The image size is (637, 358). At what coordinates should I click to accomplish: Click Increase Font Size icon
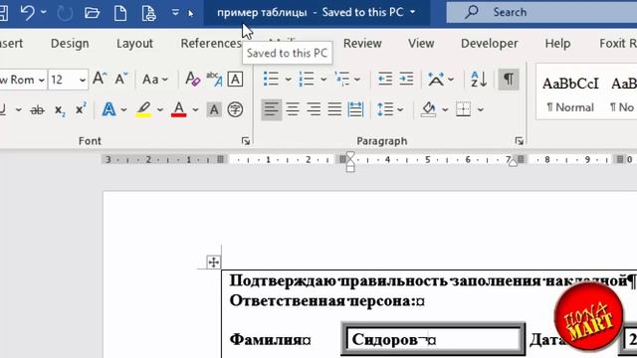click(x=100, y=79)
